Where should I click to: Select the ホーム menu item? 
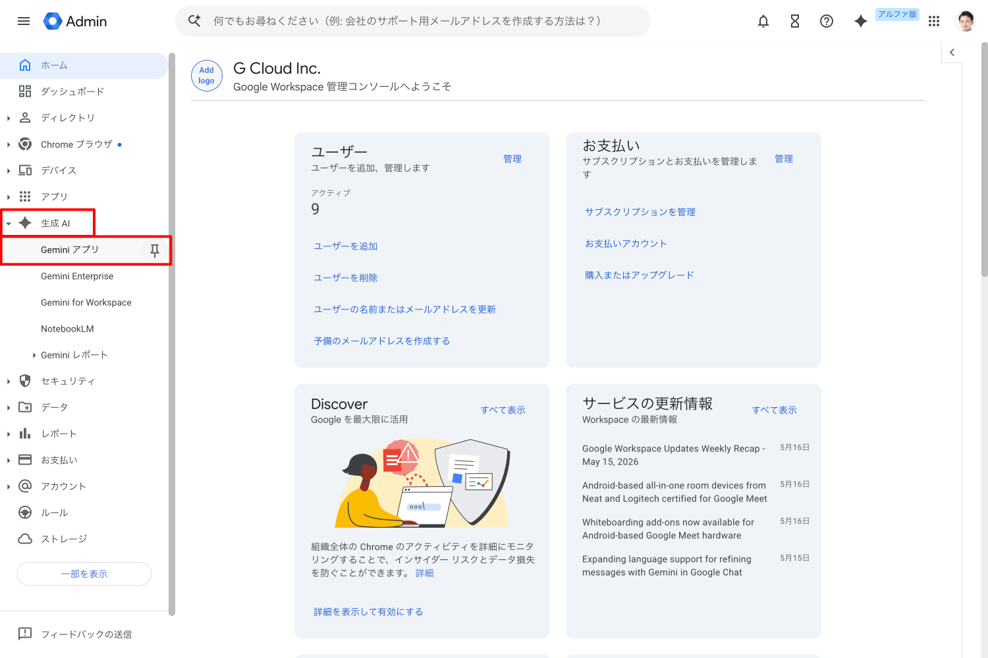[x=84, y=65]
